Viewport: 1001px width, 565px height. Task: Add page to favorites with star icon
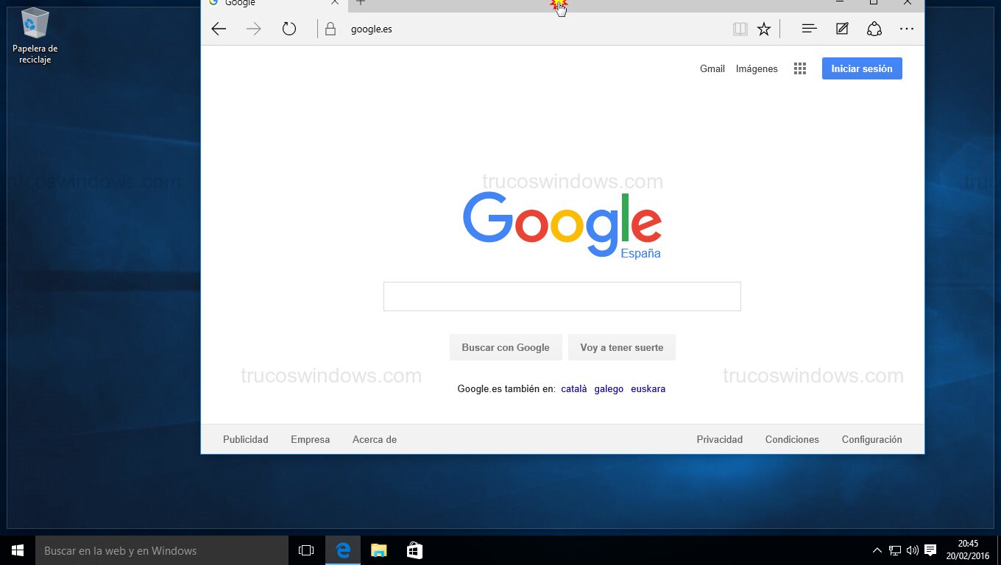(x=764, y=29)
